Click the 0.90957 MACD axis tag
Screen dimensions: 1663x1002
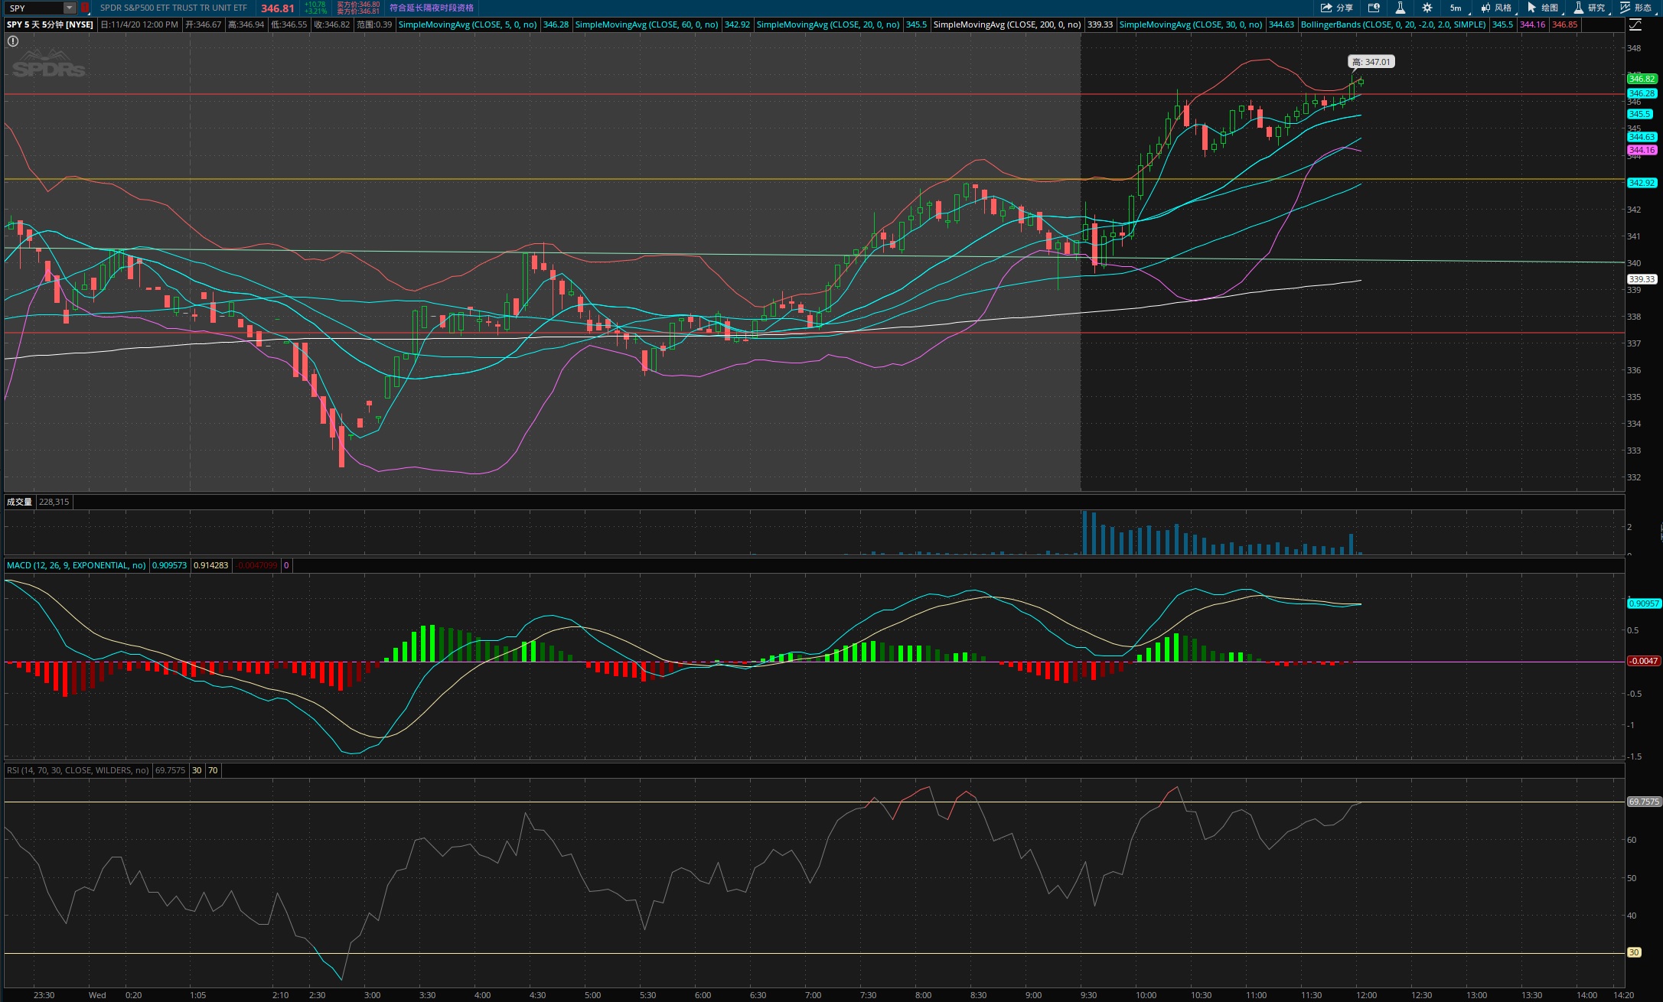coord(1644,603)
